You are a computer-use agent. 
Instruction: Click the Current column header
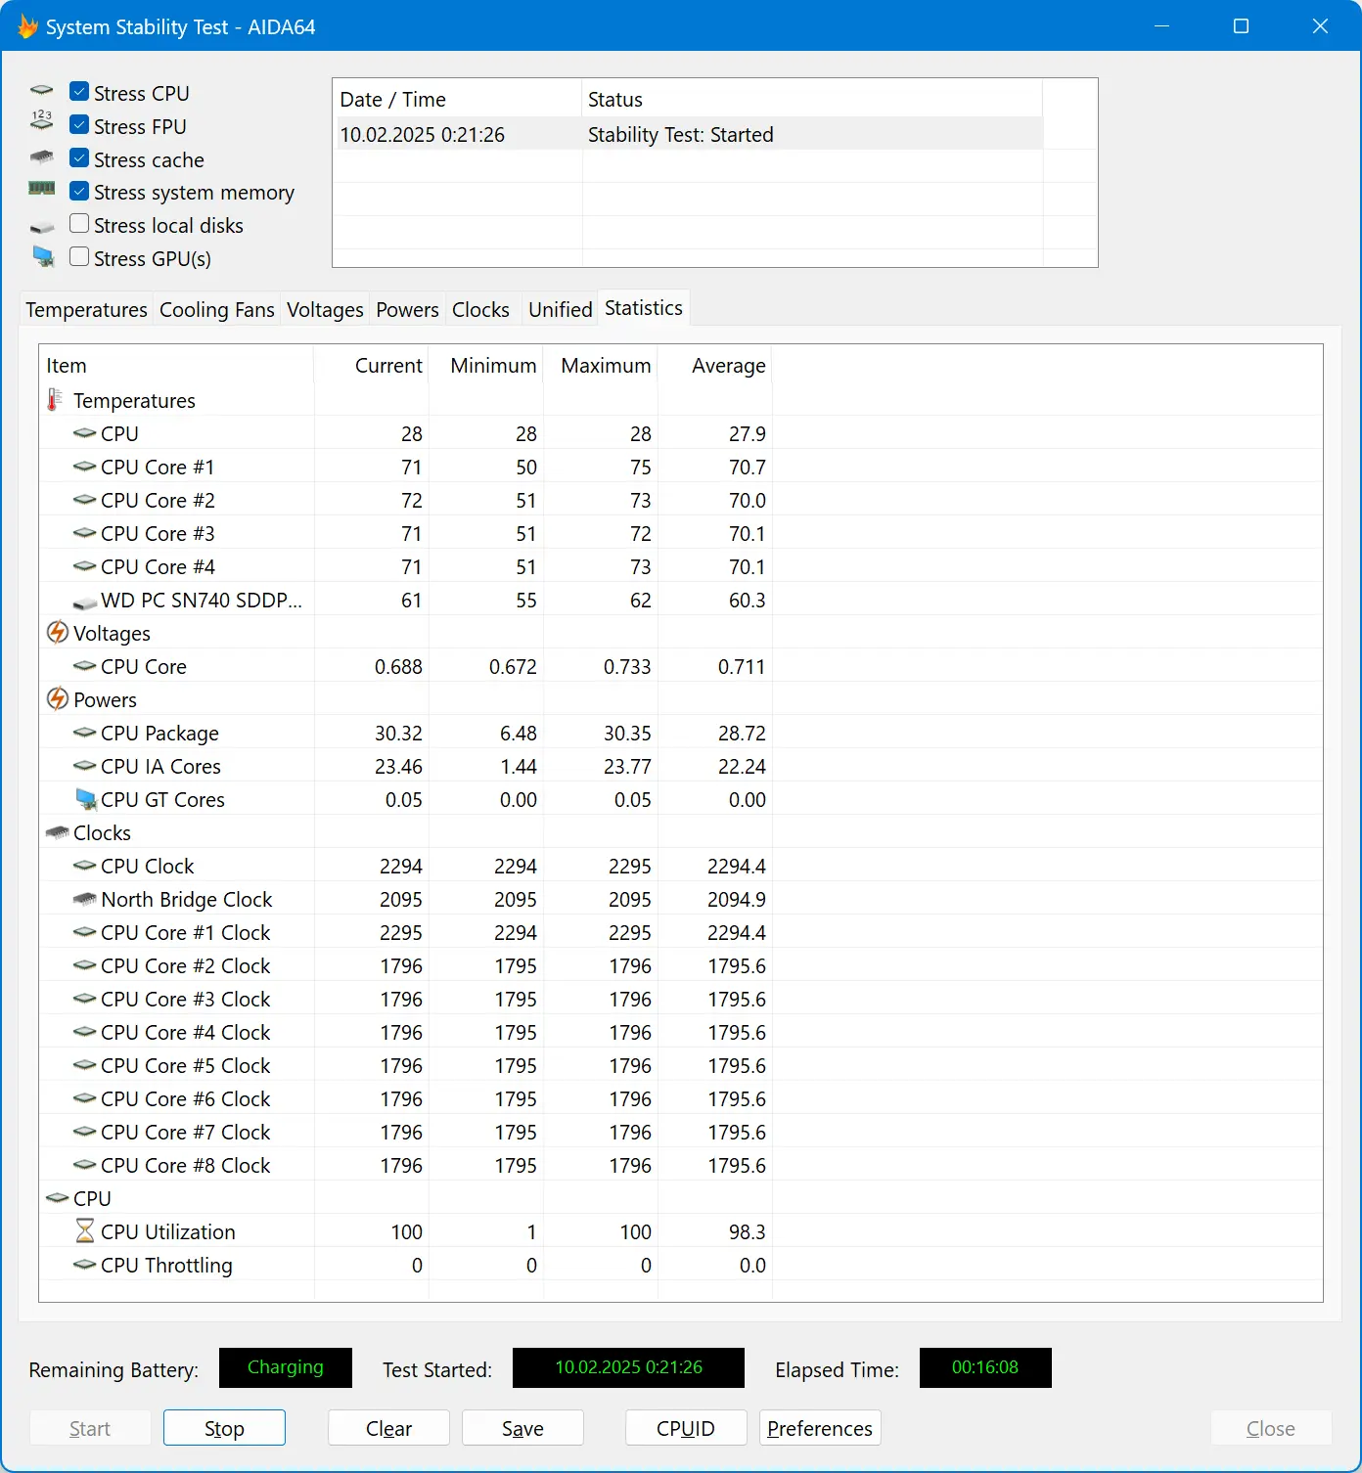[x=371, y=365]
